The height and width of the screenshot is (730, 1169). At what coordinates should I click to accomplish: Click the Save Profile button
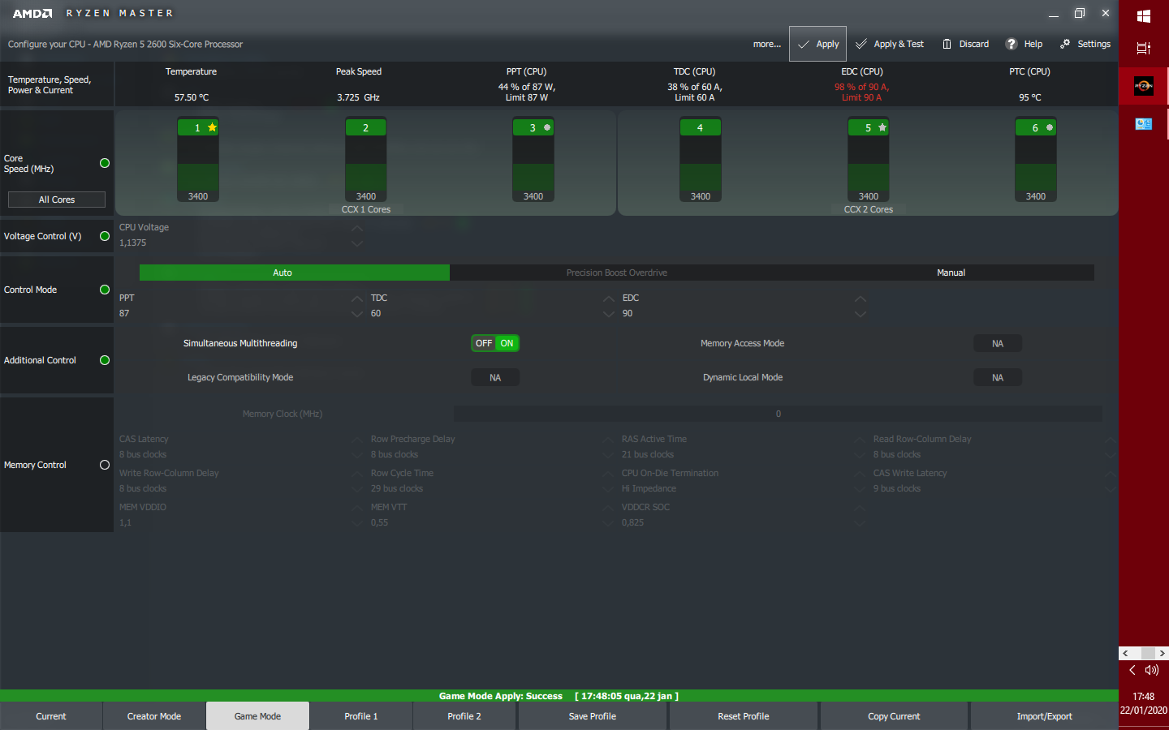tap(593, 716)
